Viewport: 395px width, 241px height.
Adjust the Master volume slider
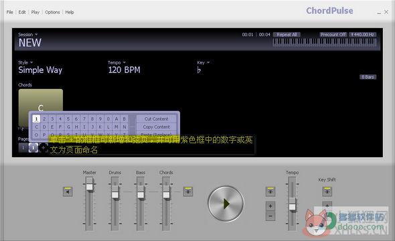click(89, 187)
